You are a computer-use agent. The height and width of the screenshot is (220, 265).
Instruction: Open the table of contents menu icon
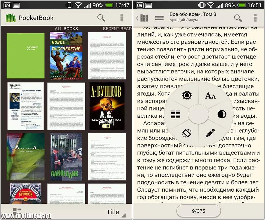pyautogui.click(x=159, y=18)
